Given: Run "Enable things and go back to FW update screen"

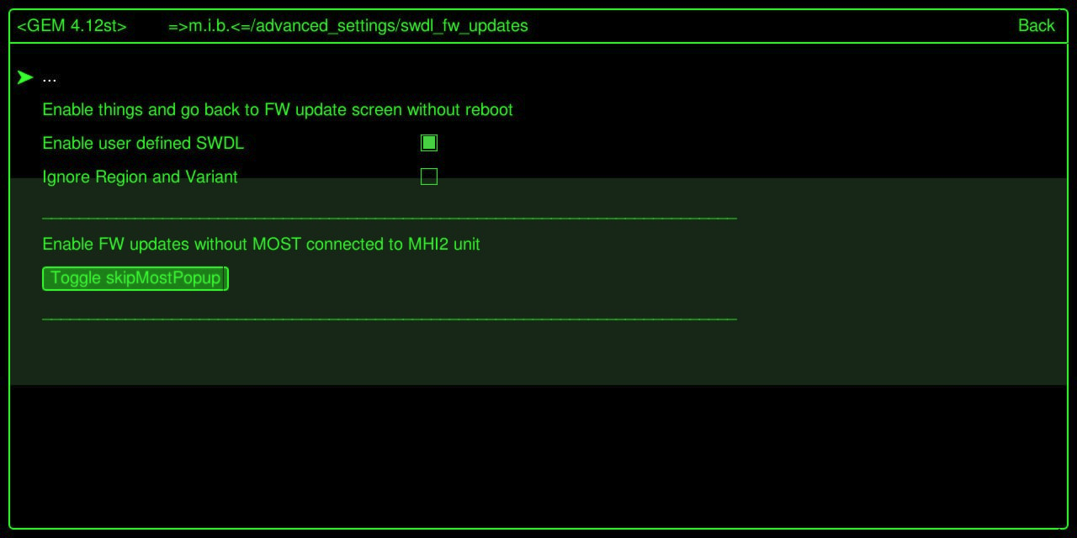Looking at the screenshot, I should click(278, 110).
